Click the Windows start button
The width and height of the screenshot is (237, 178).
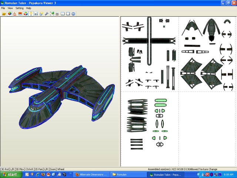click(x=11, y=175)
